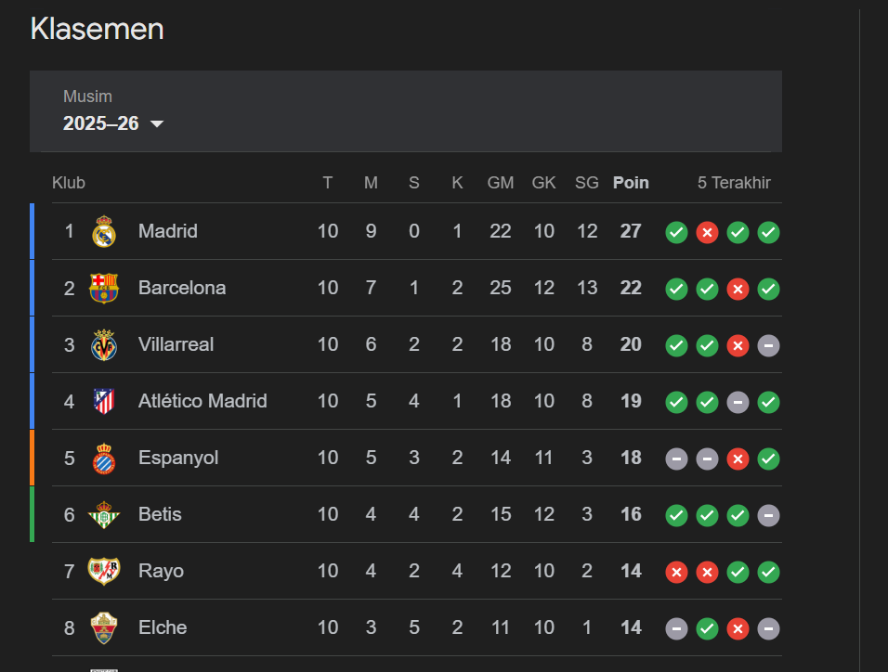Viewport: 888px width, 672px height.
Task: Click the Klasemen heading
Action: (x=97, y=29)
